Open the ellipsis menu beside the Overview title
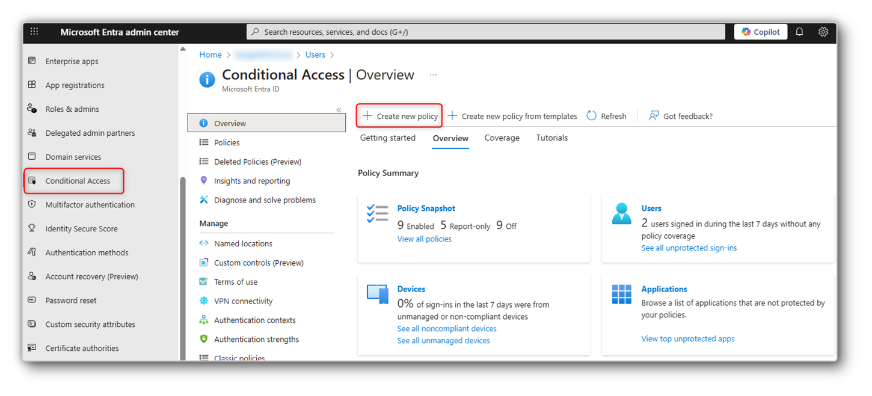The height and width of the screenshot is (396, 872). [433, 75]
